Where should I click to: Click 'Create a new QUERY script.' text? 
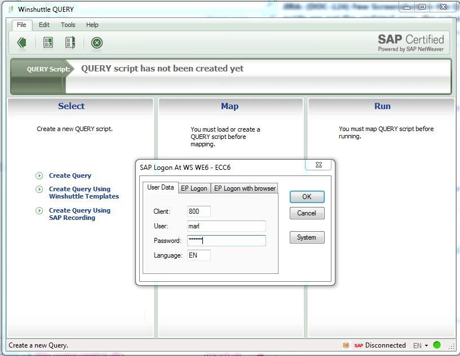coord(74,129)
